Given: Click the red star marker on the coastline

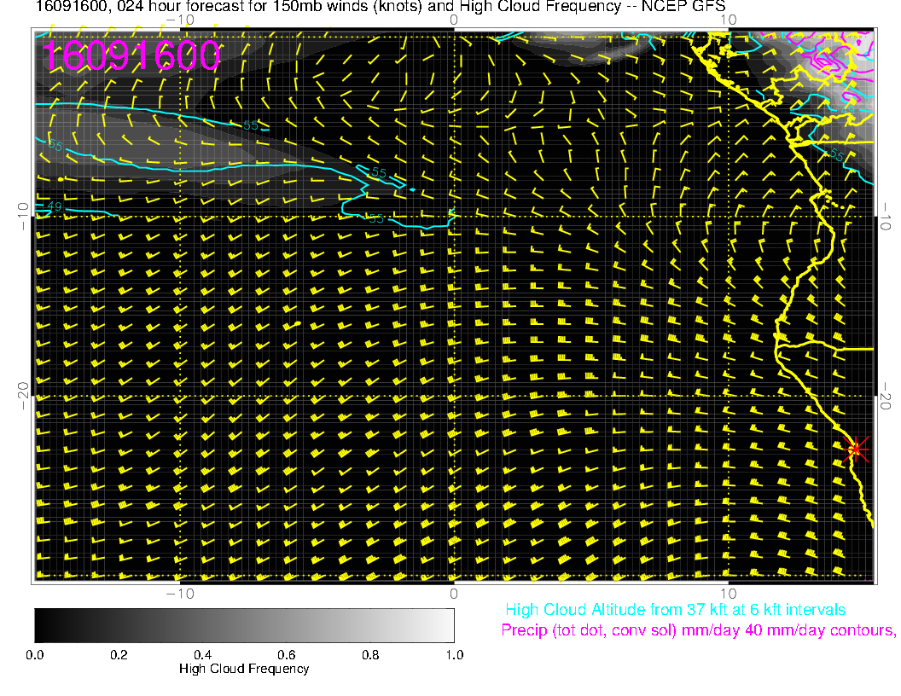Looking at the screenshot, I should 855,449.
